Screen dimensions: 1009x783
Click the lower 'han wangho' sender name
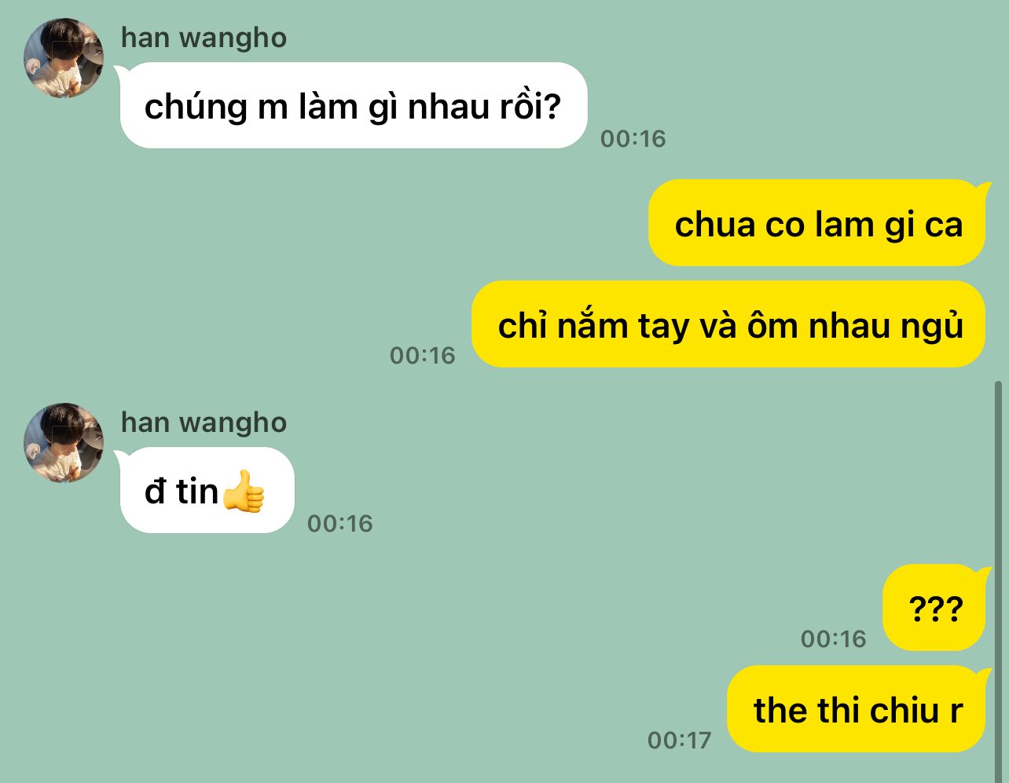204,423
